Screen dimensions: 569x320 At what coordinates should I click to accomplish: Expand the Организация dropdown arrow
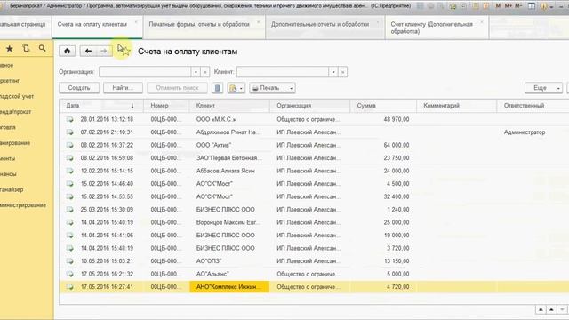(196, 72)
